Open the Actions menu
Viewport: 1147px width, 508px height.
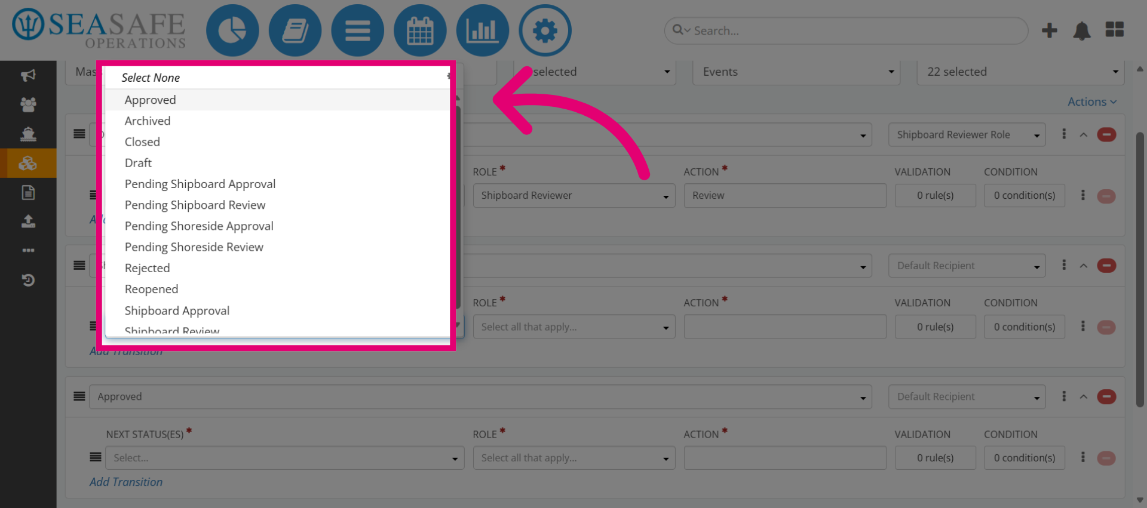(x=1091, y=102)
